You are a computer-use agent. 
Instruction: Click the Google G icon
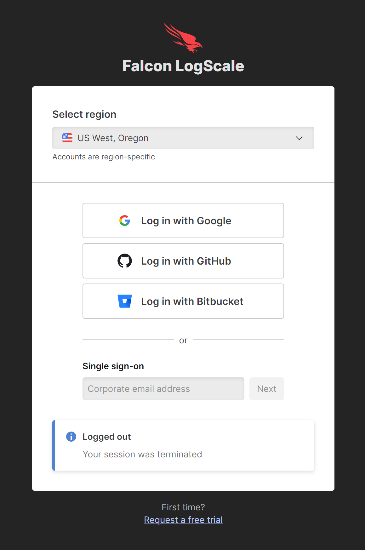coord(125,221)
